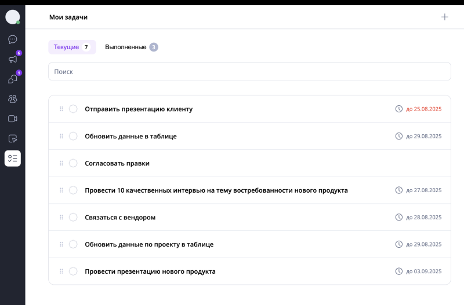Complete the 'Согласовать правки' task checkbox
The width and height of the screenshot is (464, 305).
coord(73,163)
